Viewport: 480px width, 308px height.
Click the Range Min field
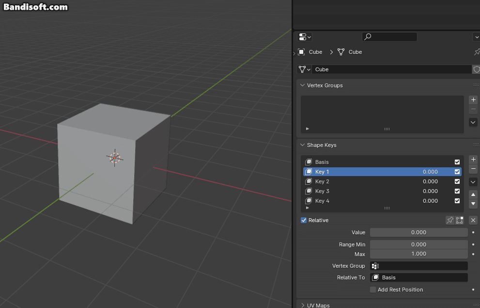[x=419, y=244]
